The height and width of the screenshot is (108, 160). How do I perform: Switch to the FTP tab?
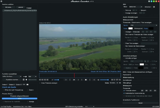(x=24, y=85)
